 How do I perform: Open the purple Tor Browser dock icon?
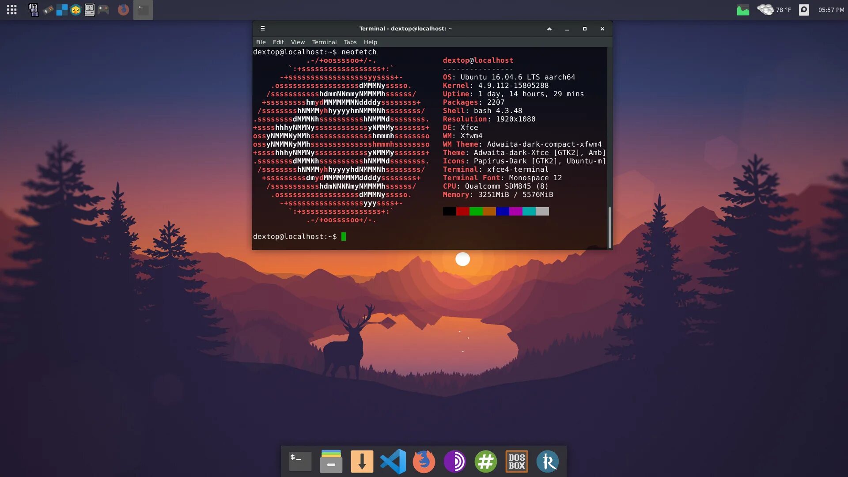455,462
